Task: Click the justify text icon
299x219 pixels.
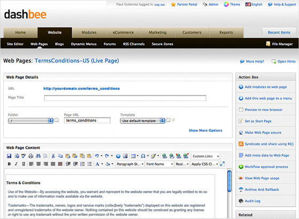Action: click(53, 164)
